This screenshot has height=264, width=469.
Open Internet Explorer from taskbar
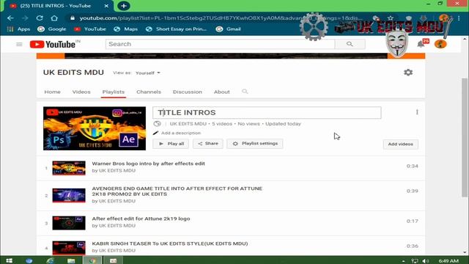point(50,260)
